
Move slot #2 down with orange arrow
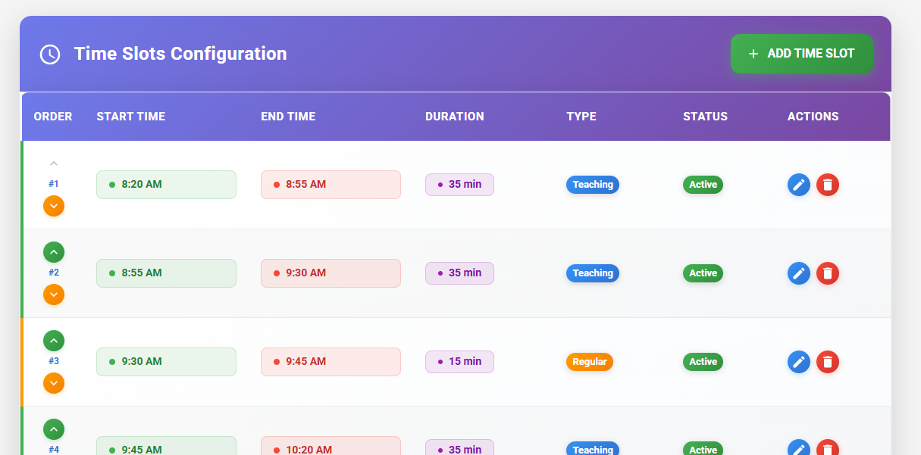53,295
